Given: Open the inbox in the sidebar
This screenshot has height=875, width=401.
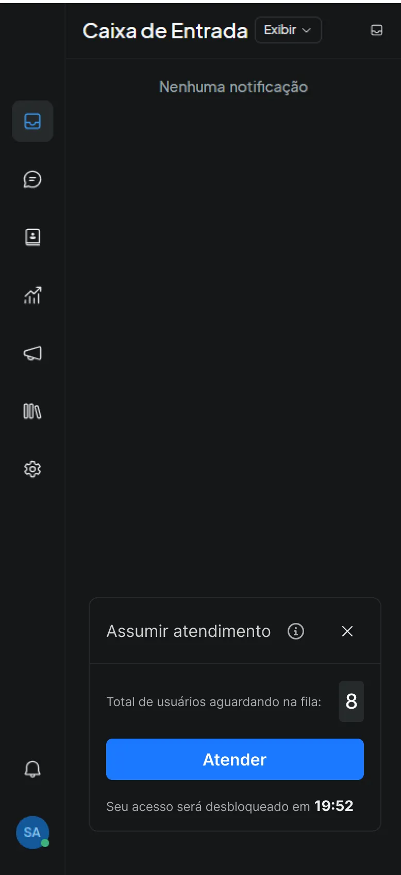Looking at the screenshot, I should pos(32,121).
